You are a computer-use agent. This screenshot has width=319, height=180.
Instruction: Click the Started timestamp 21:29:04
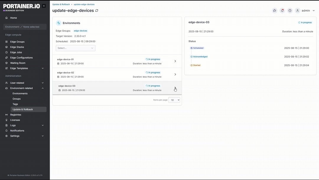(297, 65)
